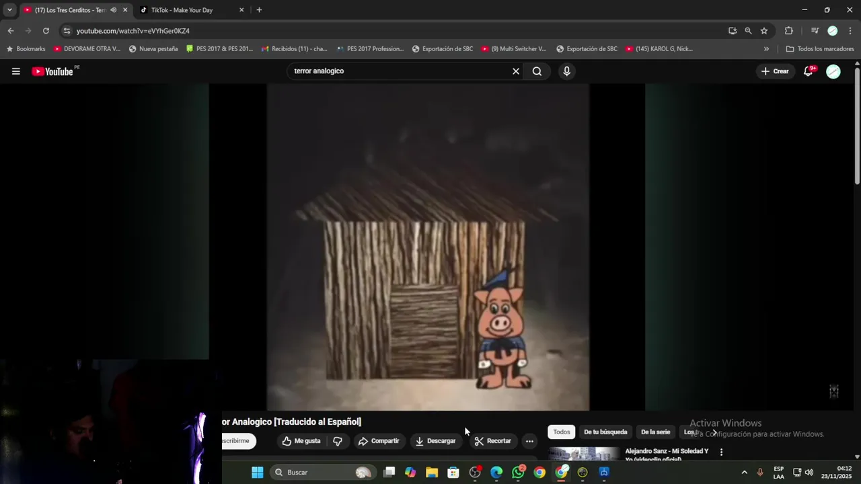Viewport: 861px width, 484px height.
Task: Click Descargar download button
Action: [436, 441]
